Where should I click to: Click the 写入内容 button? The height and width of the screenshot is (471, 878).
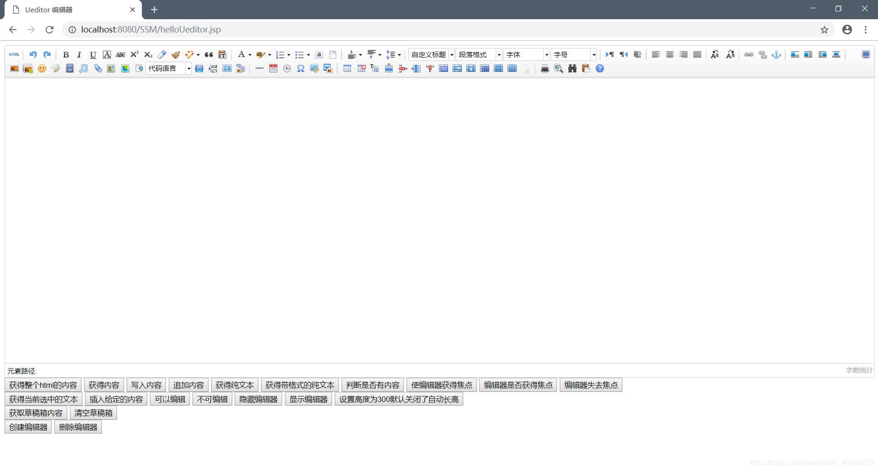(x=146, y=385)
